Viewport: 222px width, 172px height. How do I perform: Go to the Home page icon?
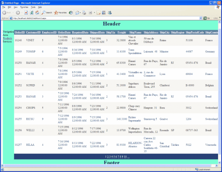[x=37, y=13]
